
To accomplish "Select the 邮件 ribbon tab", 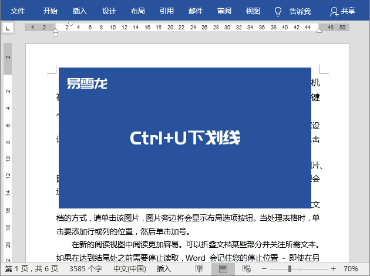I will coord(196,11).
